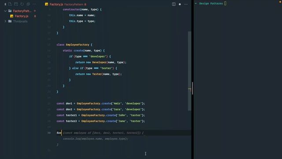Click 'this.type = type;' line
This screenshot has height=159, width=282.
(82, 21)
